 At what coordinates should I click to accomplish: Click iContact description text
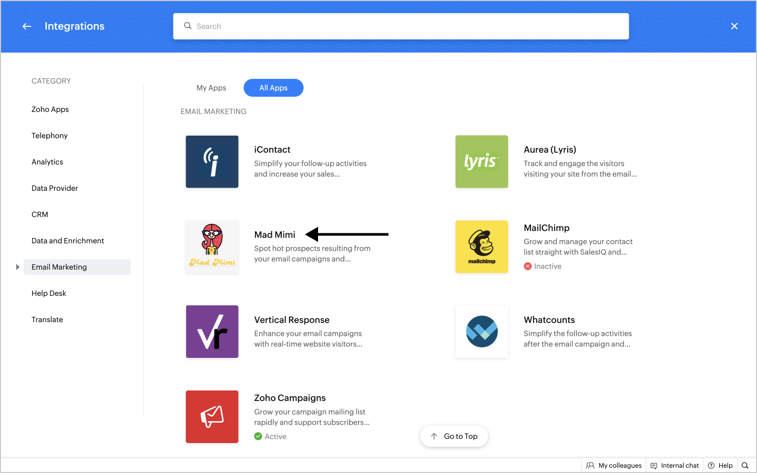[x=311, y=169]
